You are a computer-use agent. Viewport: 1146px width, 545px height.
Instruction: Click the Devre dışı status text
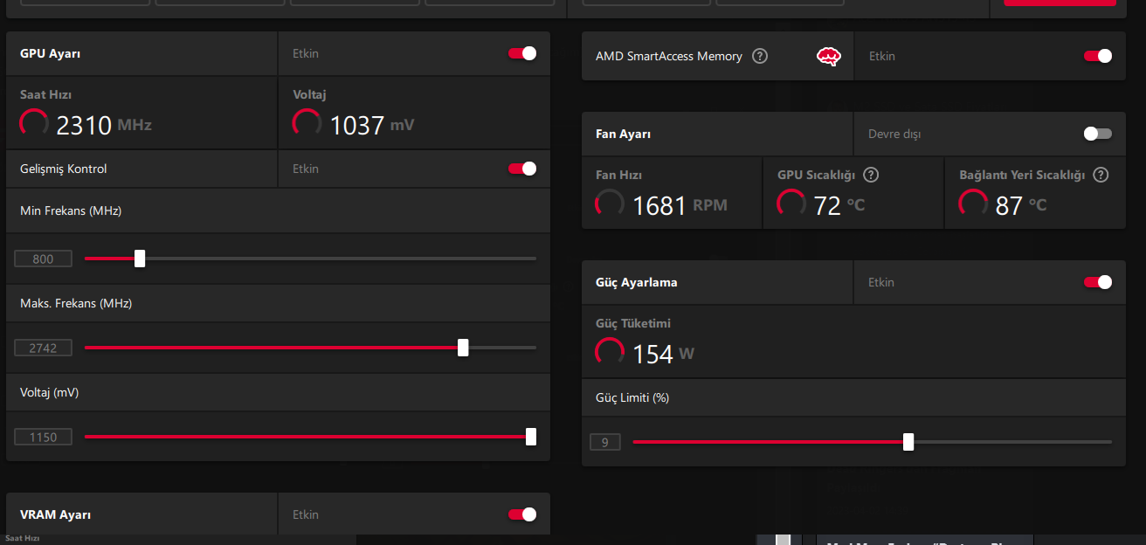pos(894,134)
